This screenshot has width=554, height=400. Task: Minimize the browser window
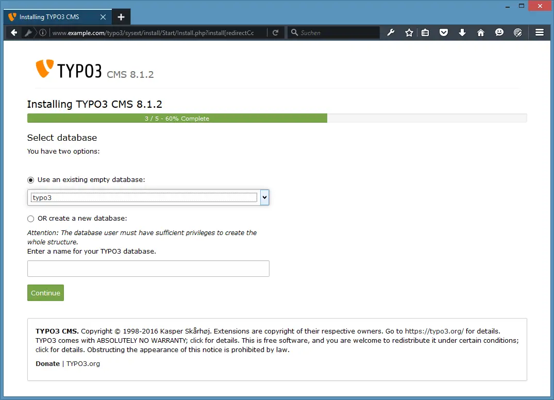click(x=508, y=6)
